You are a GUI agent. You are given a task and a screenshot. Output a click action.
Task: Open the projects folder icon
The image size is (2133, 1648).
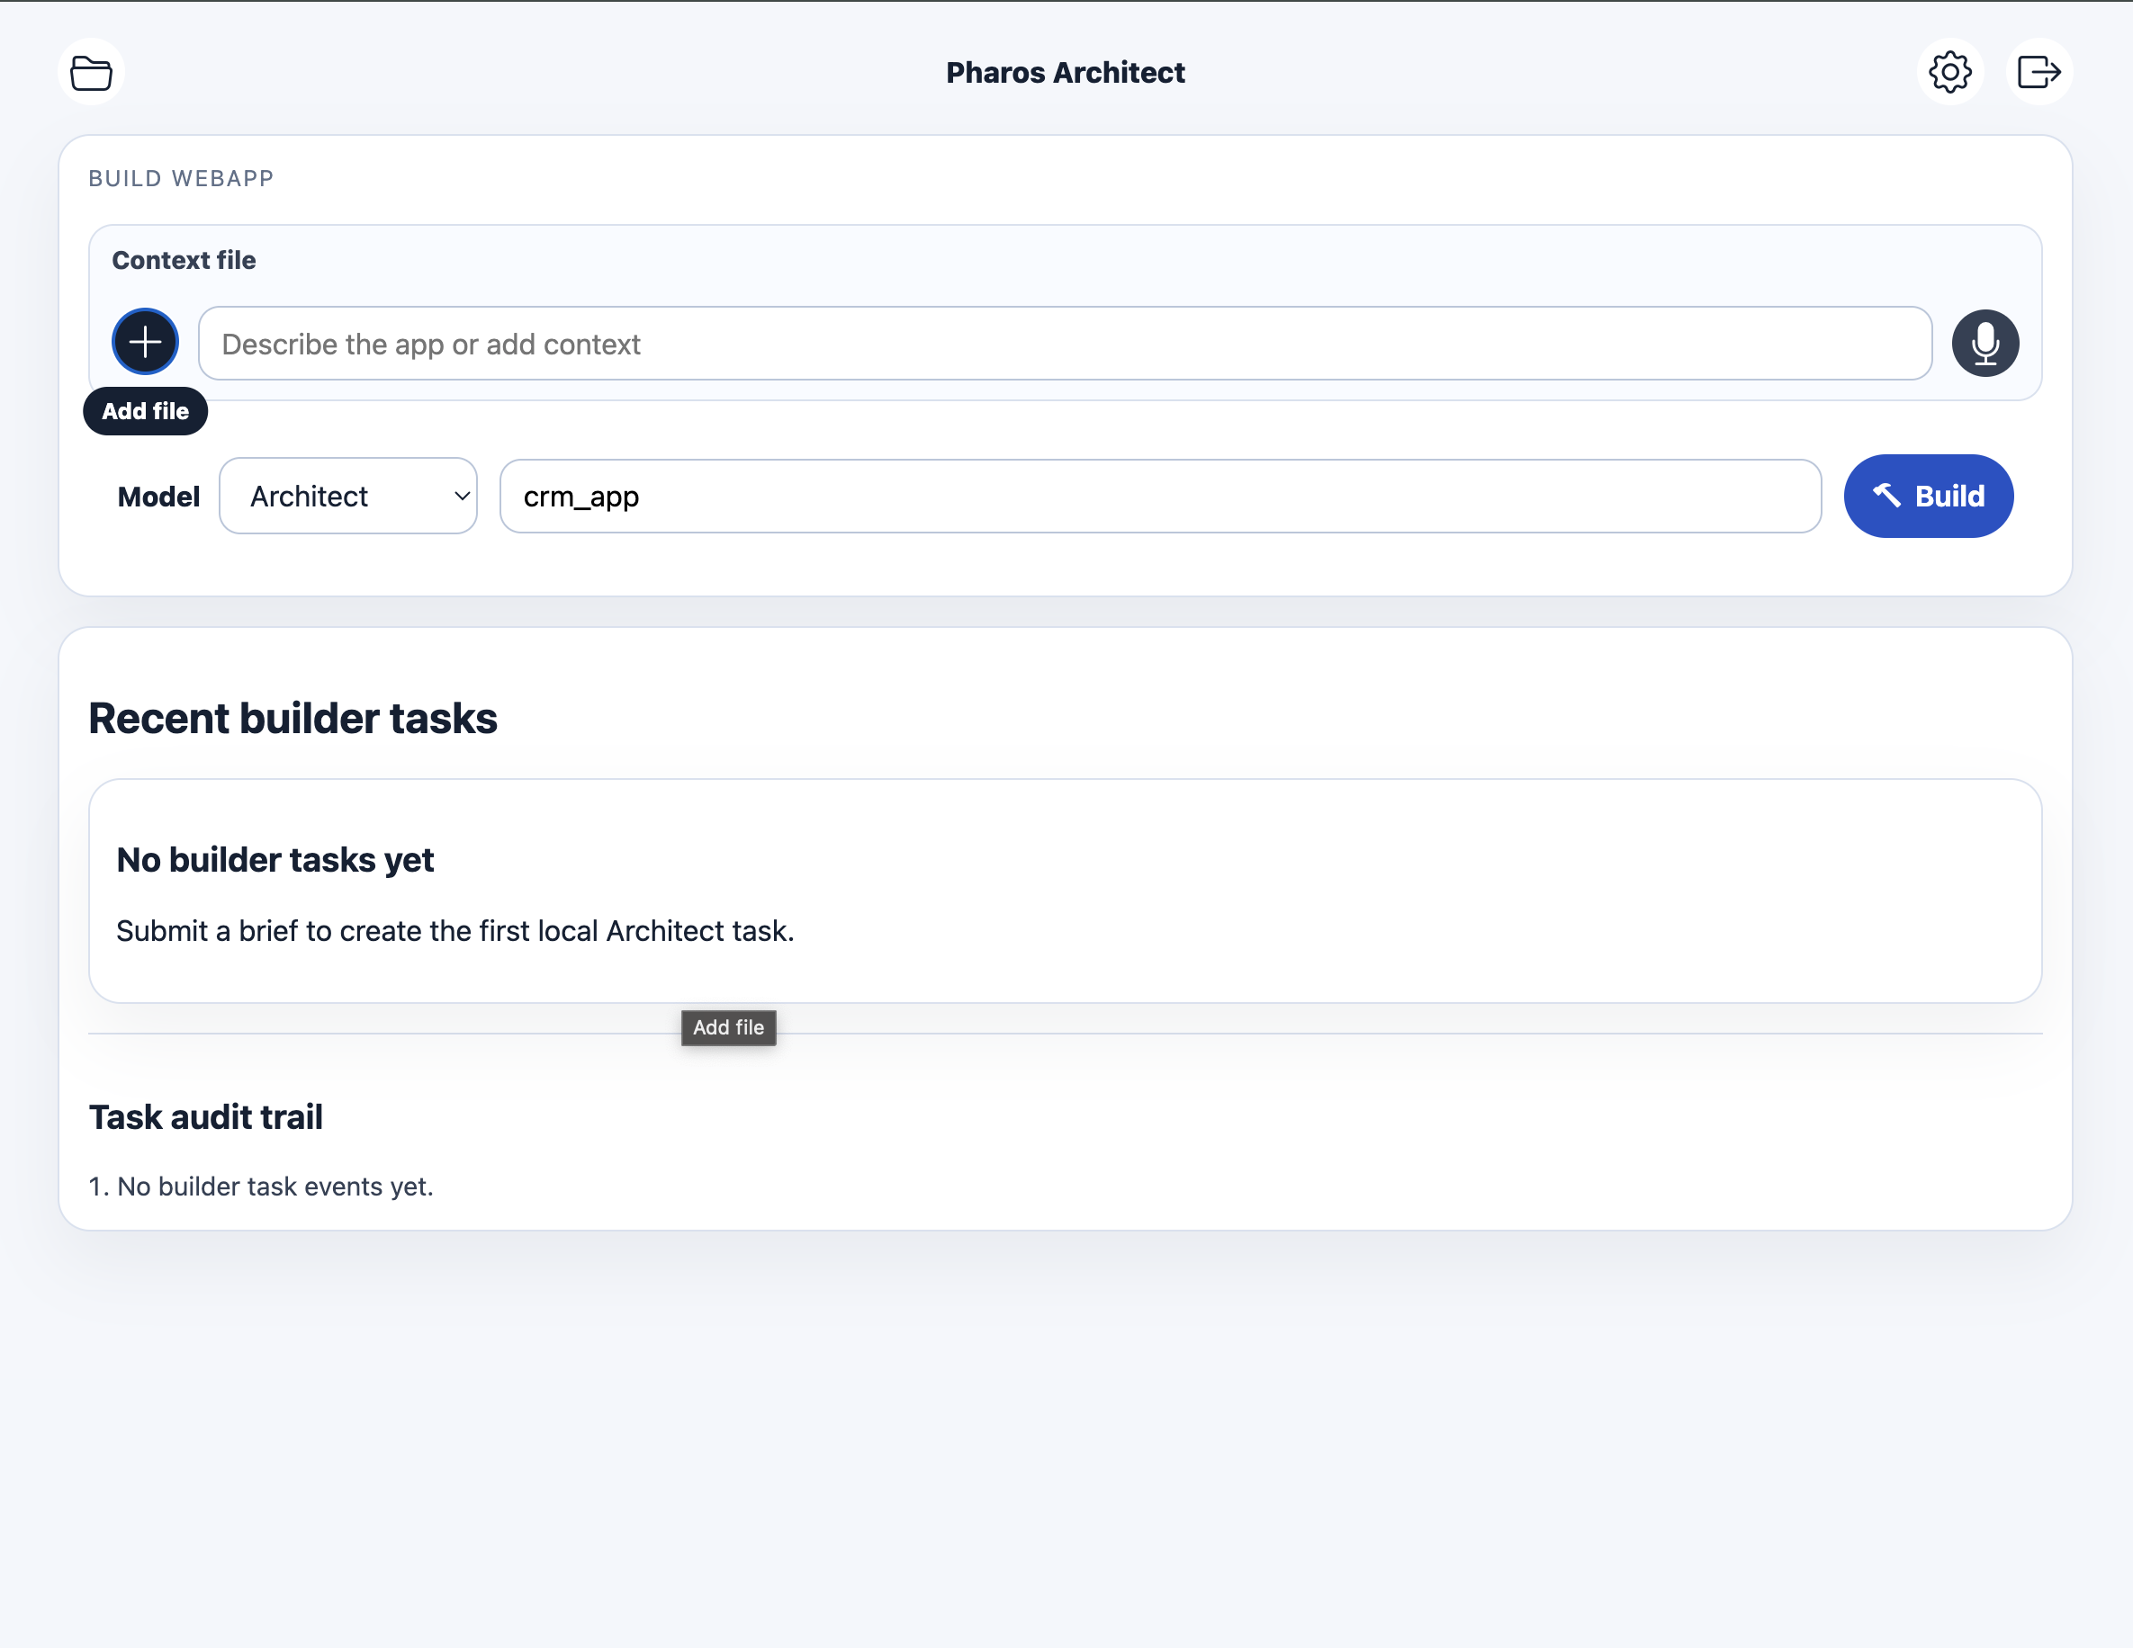coord(91,72)
